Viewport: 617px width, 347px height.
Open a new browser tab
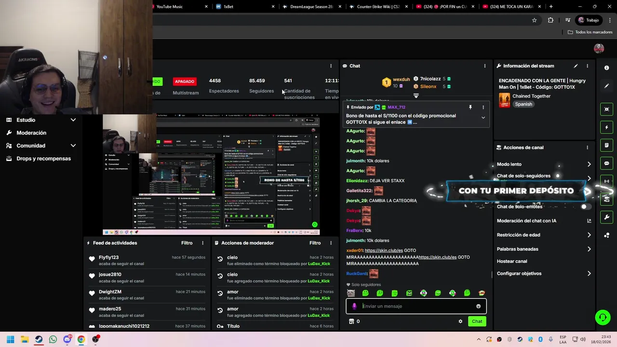point(551,7)
